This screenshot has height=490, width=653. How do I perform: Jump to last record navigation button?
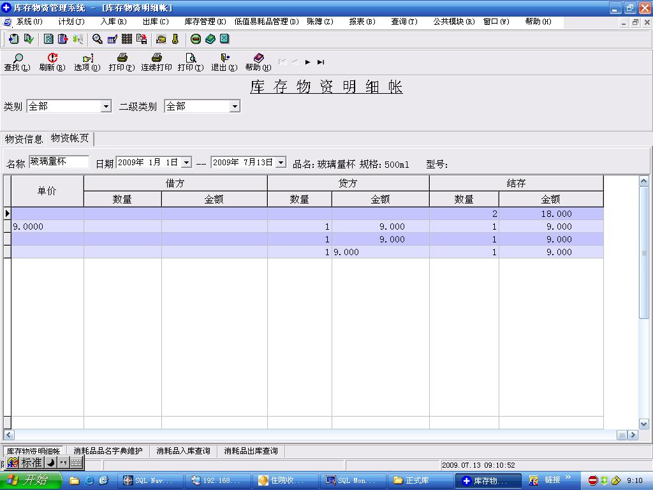[321, 62]
